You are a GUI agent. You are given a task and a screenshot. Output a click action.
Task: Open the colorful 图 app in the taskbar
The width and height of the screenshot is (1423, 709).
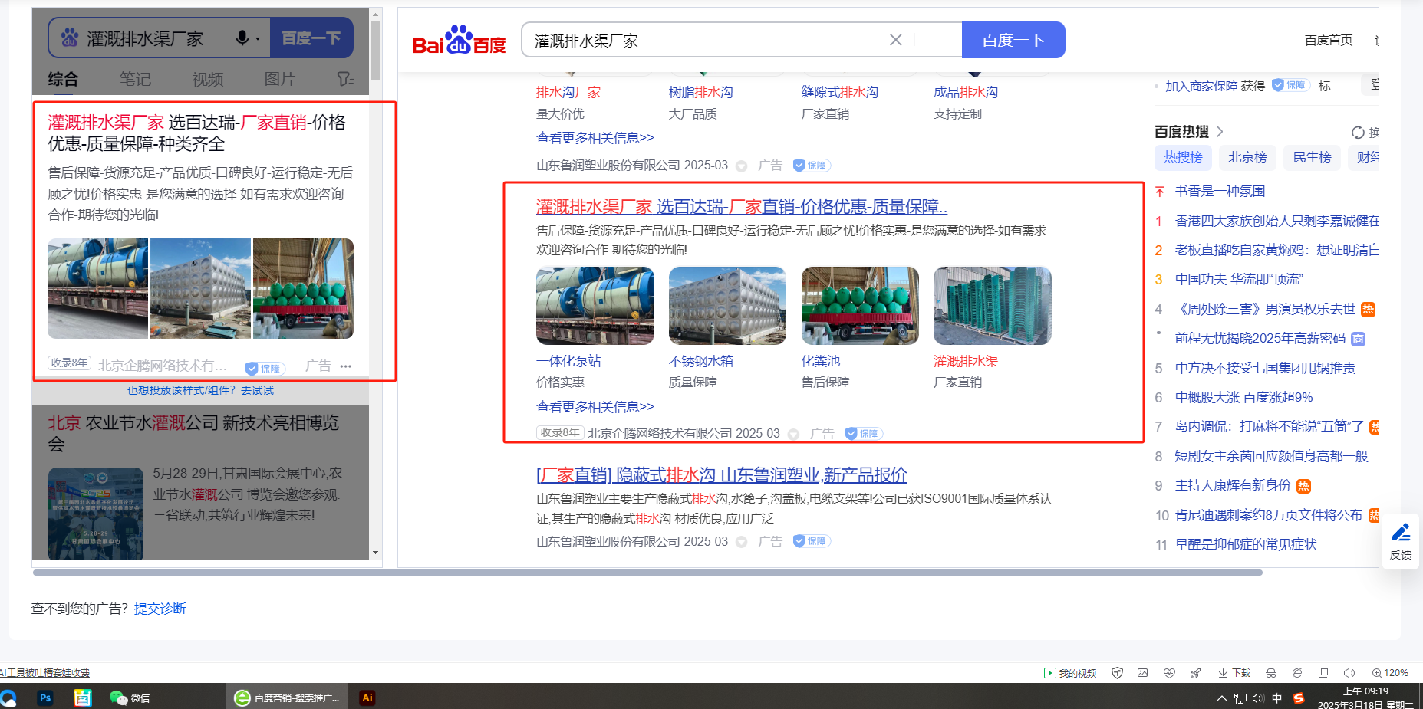tap(82, 698)
